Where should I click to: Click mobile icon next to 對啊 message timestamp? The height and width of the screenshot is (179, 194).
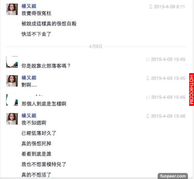click(148, 78)
